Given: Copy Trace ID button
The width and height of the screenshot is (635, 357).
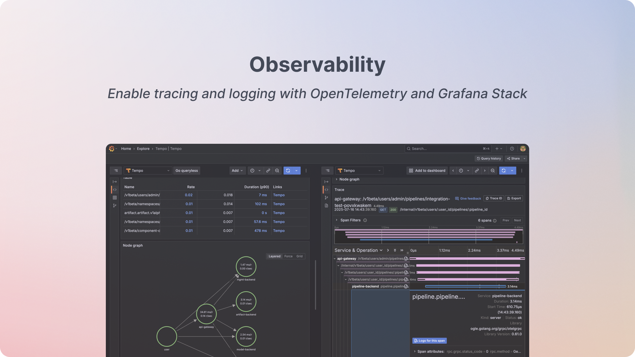Looking at the screenshot, I should (494, 198).
